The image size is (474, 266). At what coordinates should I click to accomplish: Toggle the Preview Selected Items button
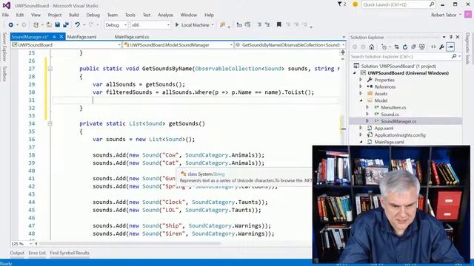coord(450,47)
